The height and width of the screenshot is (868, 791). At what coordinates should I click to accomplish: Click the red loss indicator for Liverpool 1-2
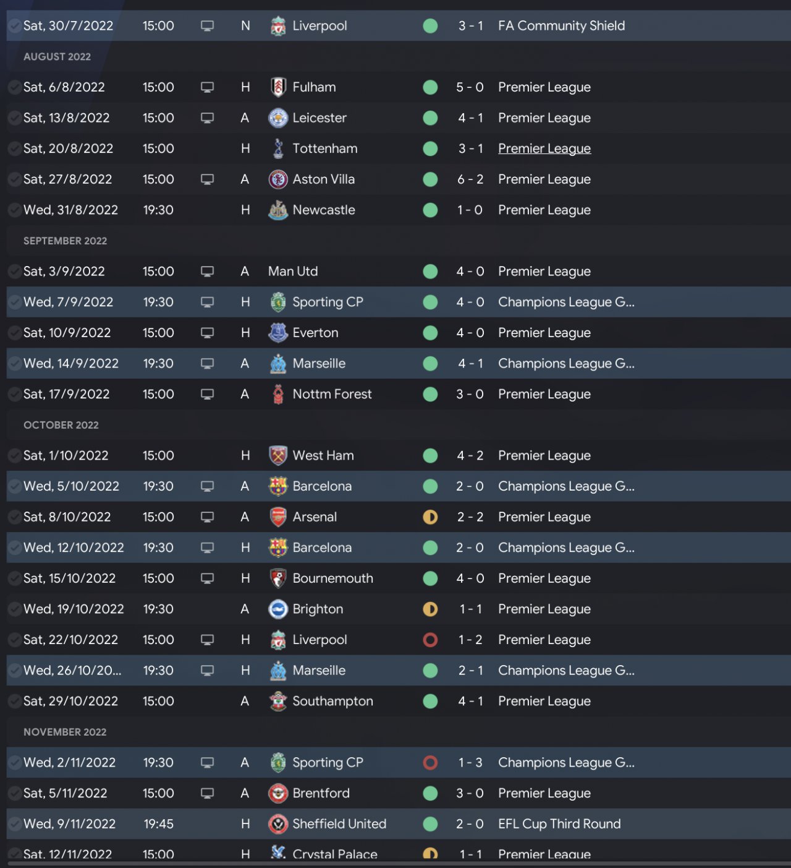pos(430,640)
